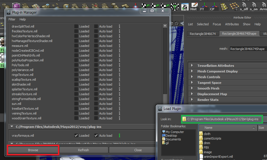Click the purple cube shelf icon
The width and height of the screenshot is (267, 160).
point(16,5)
